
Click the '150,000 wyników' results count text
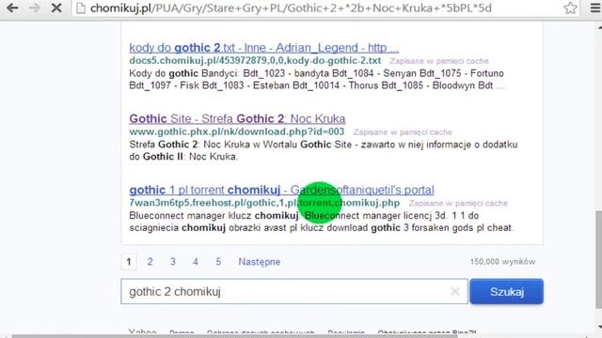click(x=502, y=262)
